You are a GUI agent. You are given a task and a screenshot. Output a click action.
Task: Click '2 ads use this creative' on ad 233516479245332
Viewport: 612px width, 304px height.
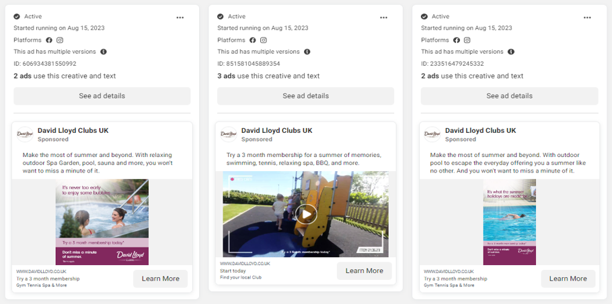coord(472,76)
